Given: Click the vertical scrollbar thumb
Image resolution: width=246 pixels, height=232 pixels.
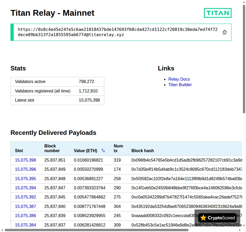Looking at the screenshot, I should [x=244, y=59].
